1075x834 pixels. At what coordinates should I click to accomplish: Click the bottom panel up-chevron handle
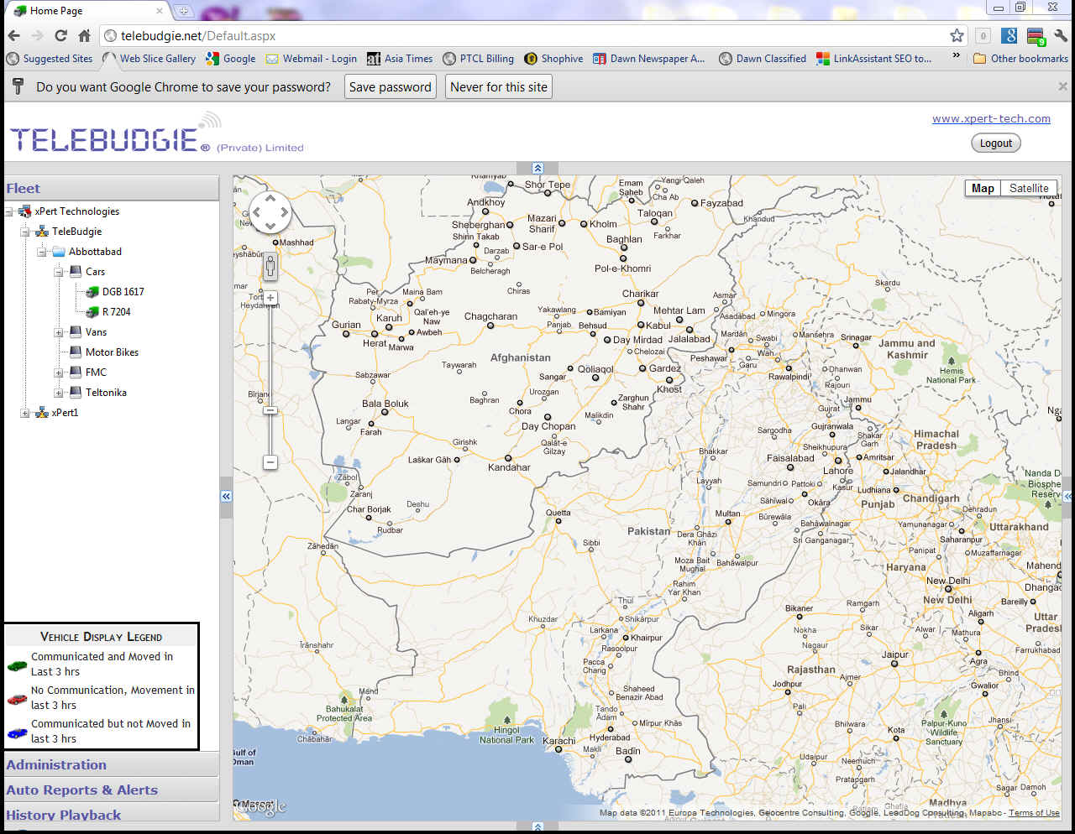538,827
